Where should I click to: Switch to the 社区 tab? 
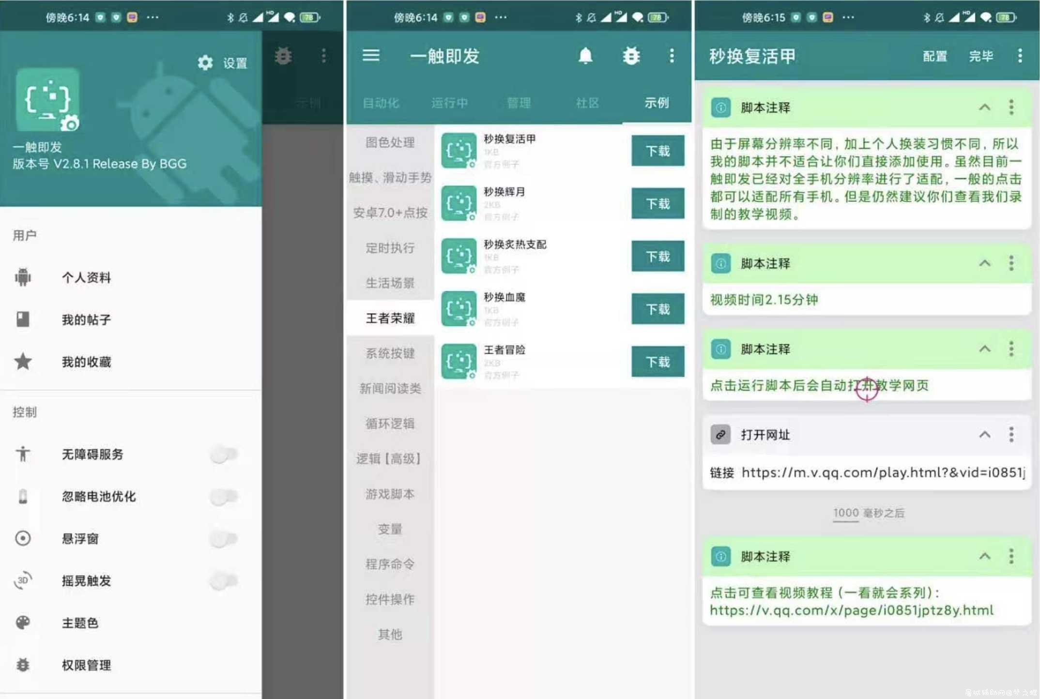pyautogui.click(x=587, y=103)
